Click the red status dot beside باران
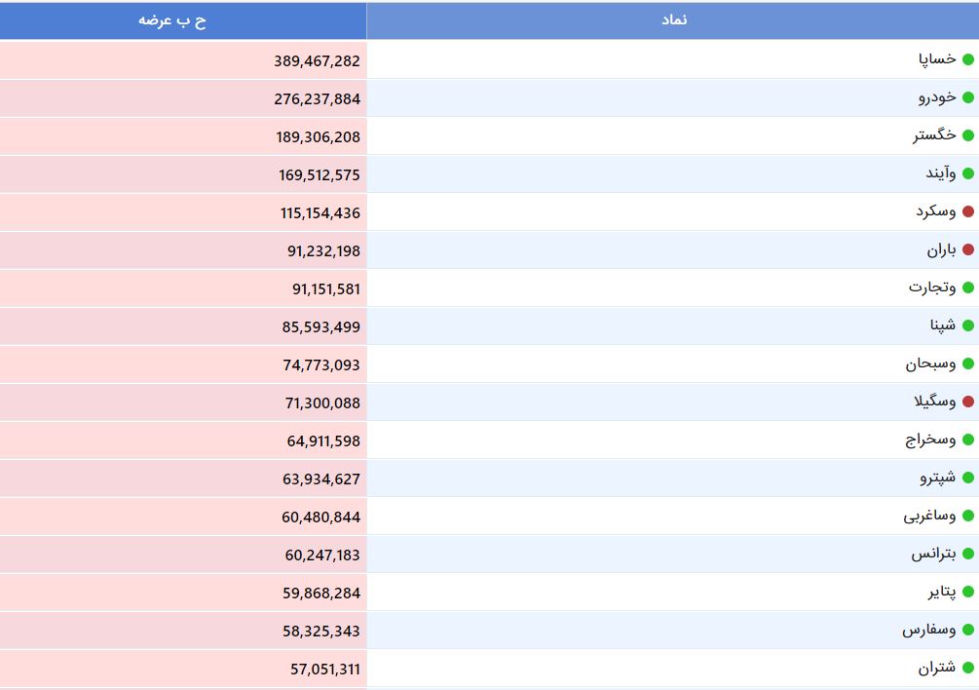 [x=968, y=249]
